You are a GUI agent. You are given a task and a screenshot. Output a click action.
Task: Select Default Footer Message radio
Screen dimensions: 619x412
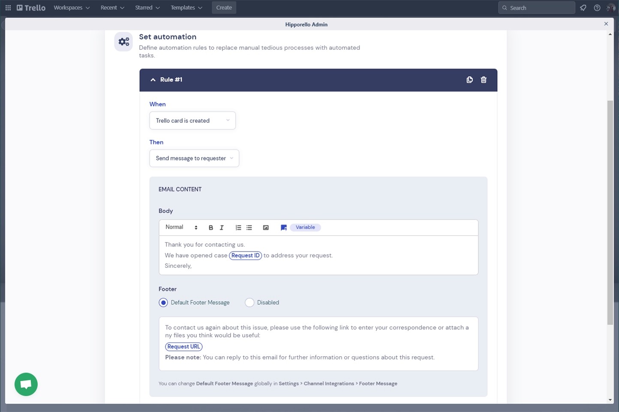pyautogui.click(x=163, y=303)
